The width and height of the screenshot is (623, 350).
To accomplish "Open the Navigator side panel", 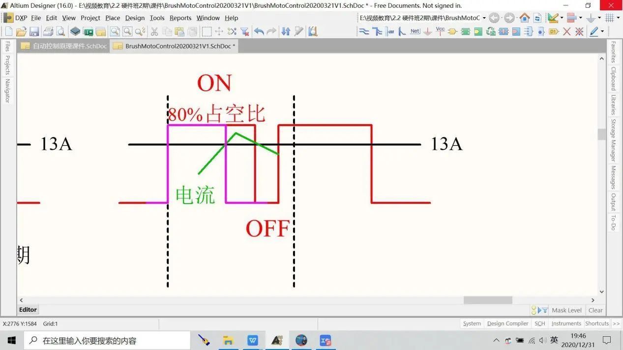I will 7,91.
